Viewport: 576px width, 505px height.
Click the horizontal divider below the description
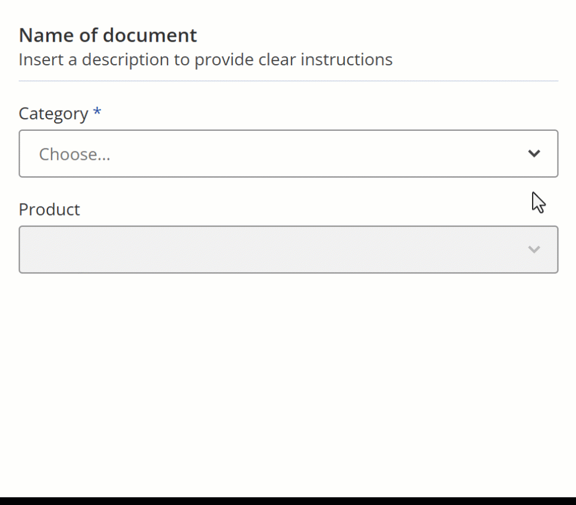tap(289, 81)
